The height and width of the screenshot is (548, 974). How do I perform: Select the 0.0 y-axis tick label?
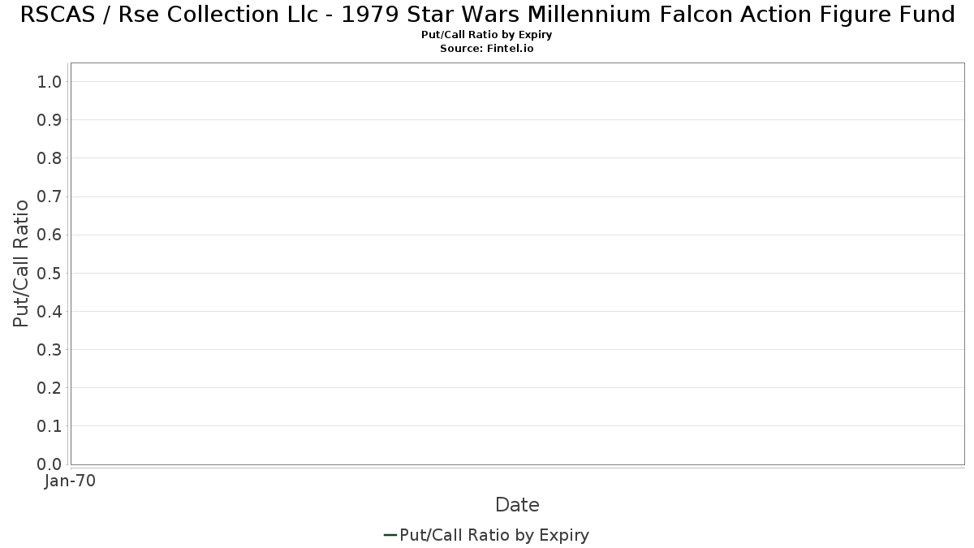click(50, 464)
